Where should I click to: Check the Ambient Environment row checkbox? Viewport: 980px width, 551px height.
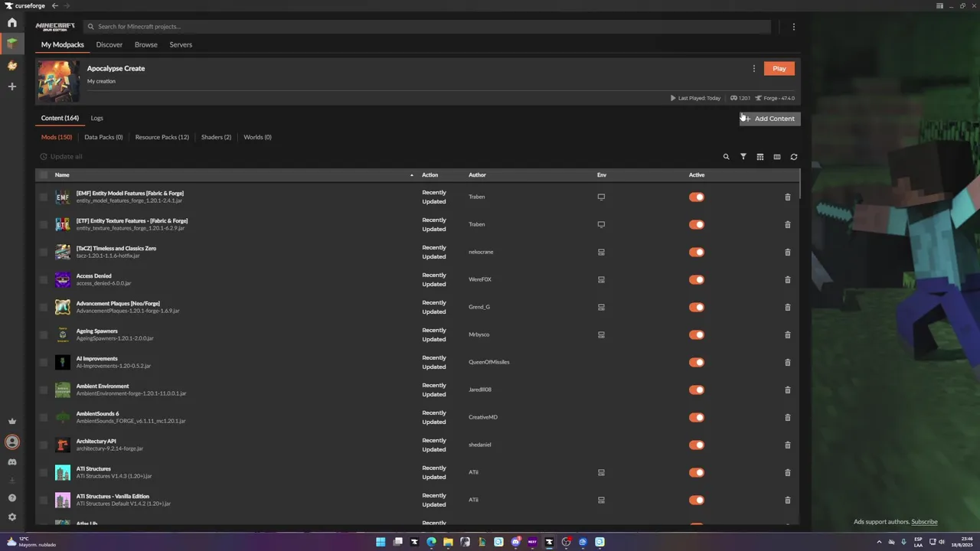click(44, 390)
